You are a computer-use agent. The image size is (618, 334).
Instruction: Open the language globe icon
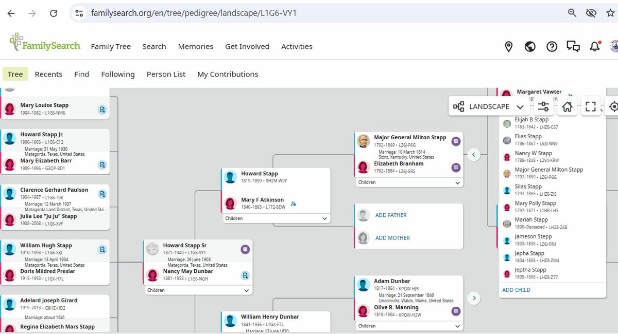coord(530,47)
